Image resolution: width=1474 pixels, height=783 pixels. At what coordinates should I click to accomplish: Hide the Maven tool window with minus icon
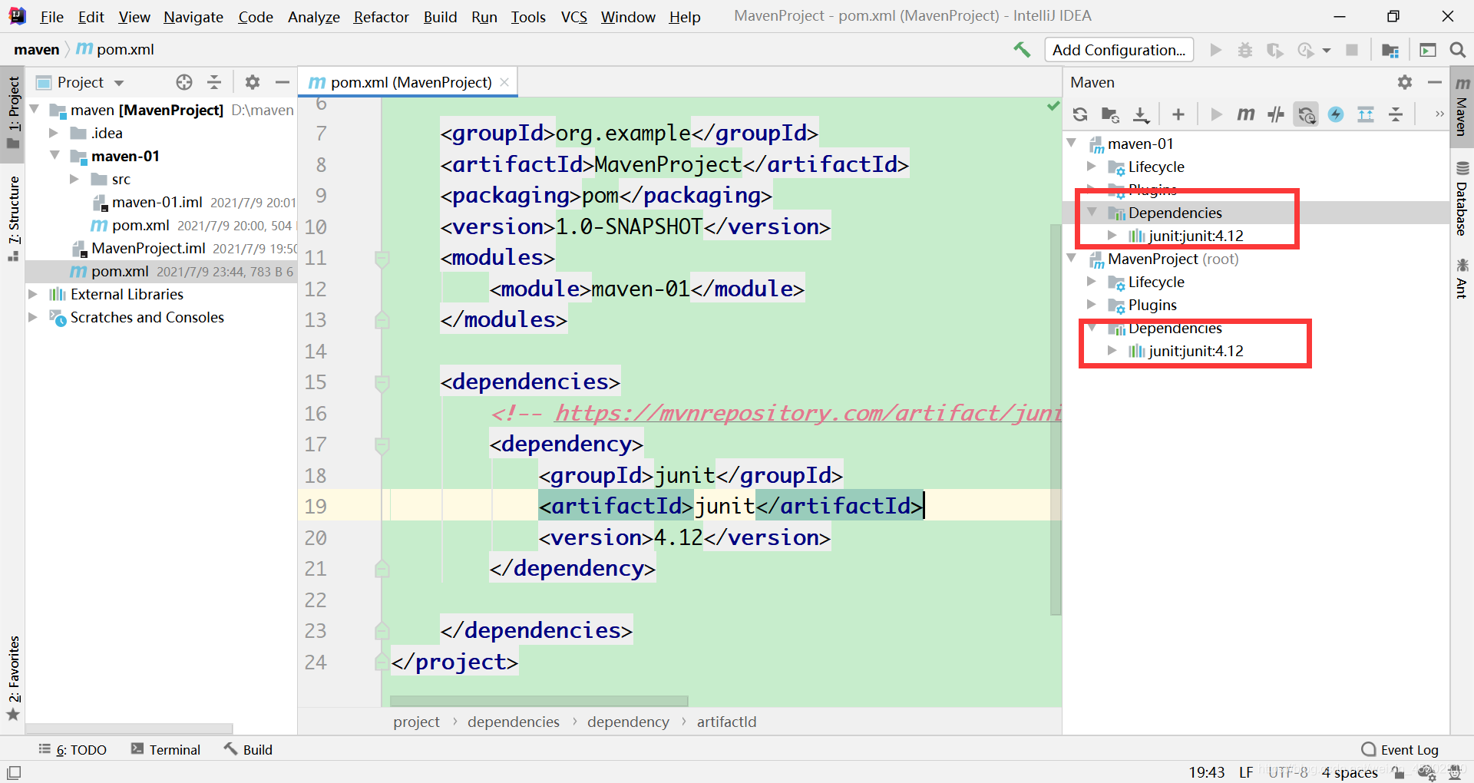(x=1435, y=82)
